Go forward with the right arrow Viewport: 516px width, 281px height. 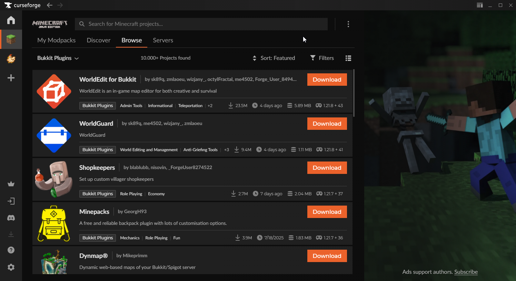(x=60, y=5)
